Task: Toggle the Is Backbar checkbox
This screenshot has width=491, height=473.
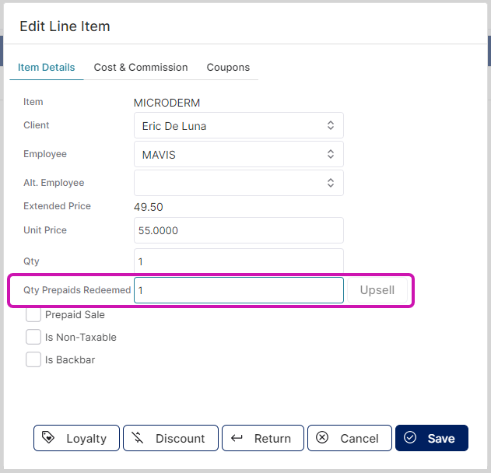Action: click(33, 359)
